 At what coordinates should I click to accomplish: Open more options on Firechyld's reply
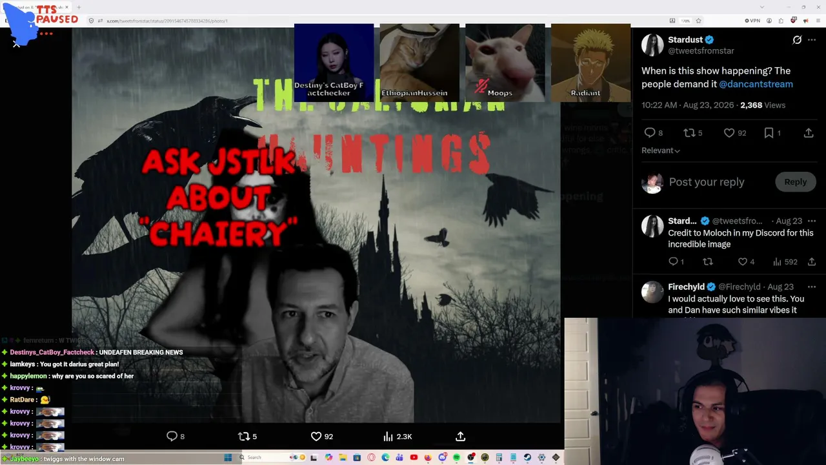click(x=812, y=287)
